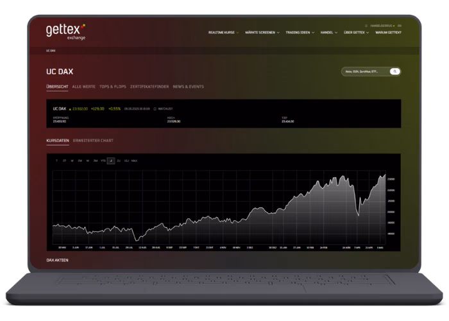Click the Hoch price value
Viewport: 449px width, 321px height.
click(174, 121)
